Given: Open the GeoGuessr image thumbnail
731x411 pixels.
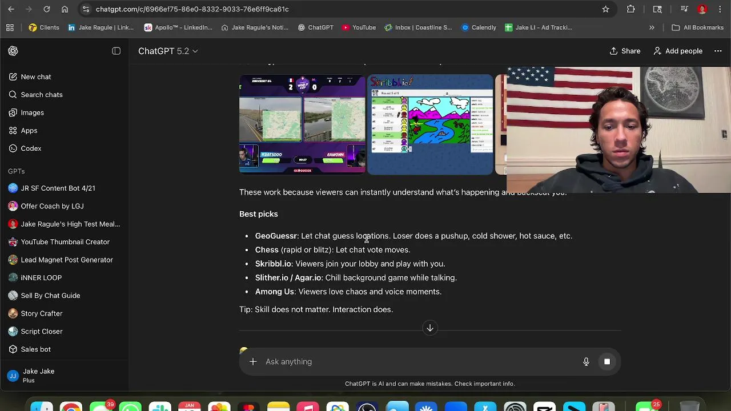Looking at the screenshot, I should pos(302,124).
